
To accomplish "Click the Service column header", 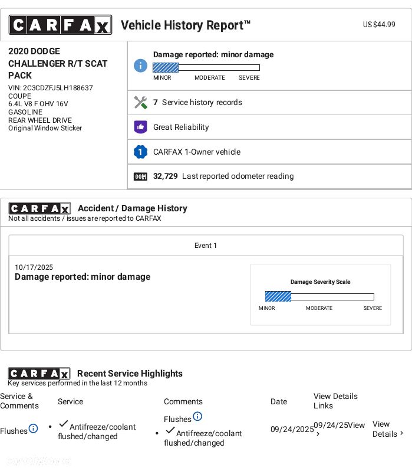I will [70, 401].
